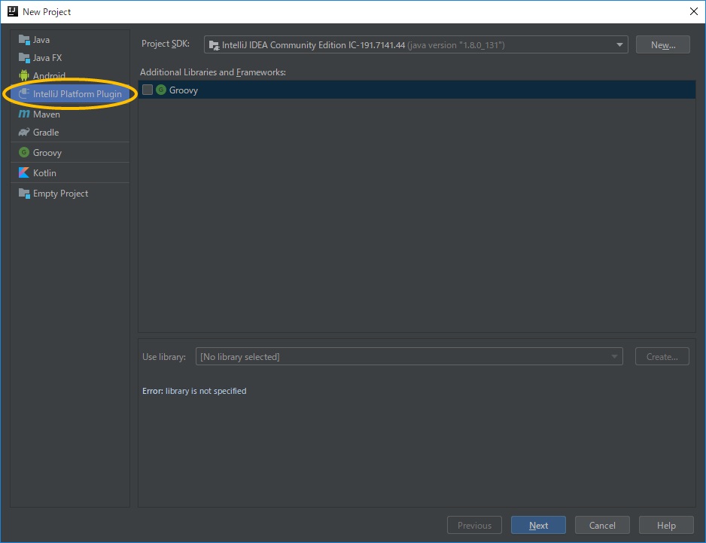This screenshot has width=706, height=543.
Task: Click the 'Project SDK:' label
Action: (x=166, y=44)
